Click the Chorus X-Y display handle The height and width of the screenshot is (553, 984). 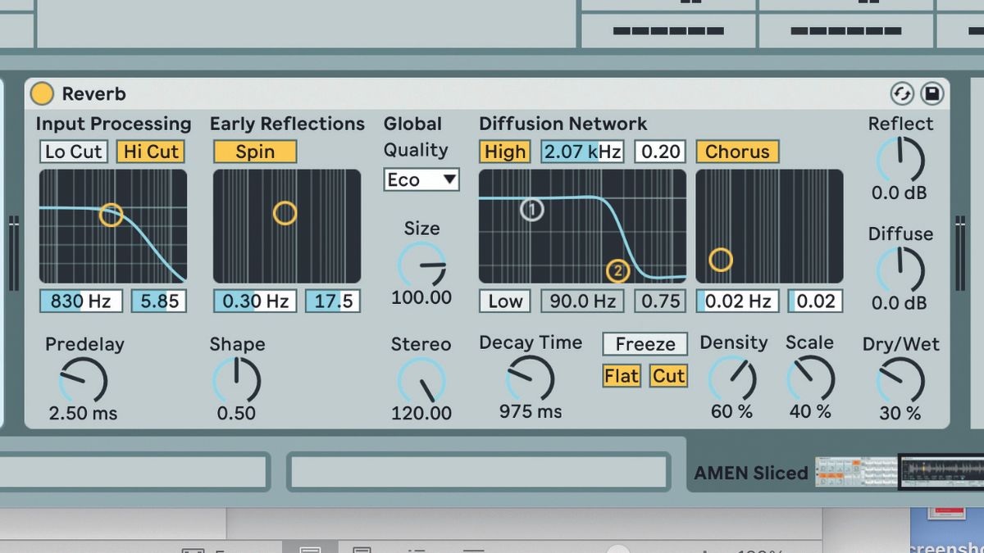pyautogui.click(x=721, y=261)
